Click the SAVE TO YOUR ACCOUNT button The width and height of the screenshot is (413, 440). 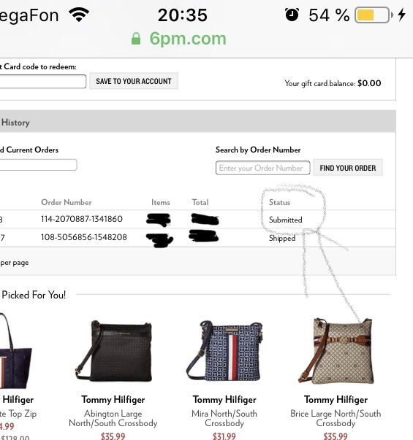click(134, 81)
